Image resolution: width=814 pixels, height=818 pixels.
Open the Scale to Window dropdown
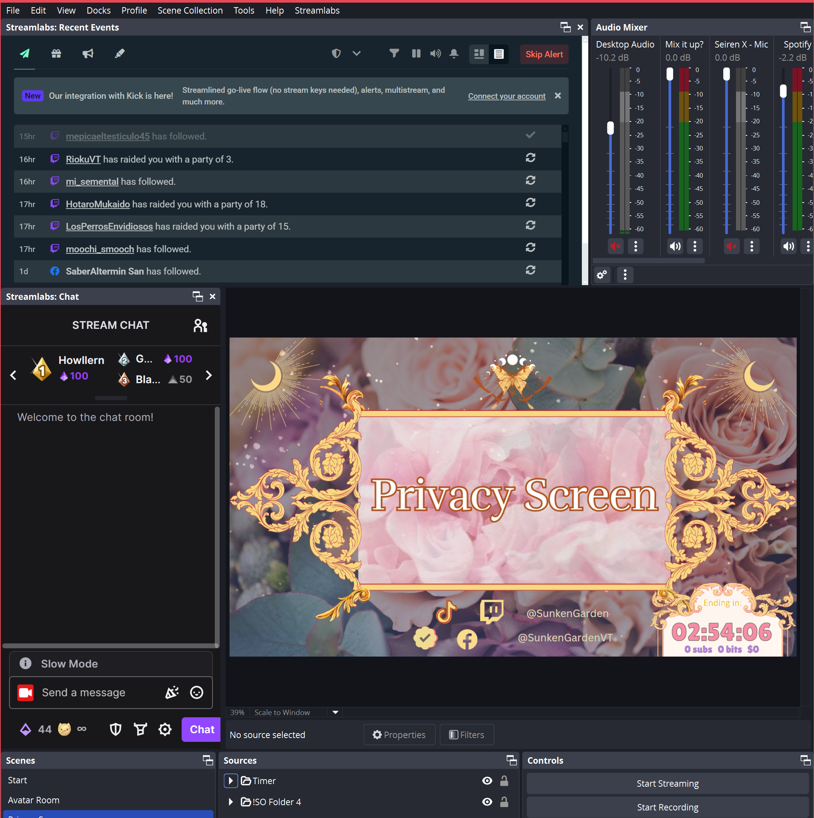335,712
